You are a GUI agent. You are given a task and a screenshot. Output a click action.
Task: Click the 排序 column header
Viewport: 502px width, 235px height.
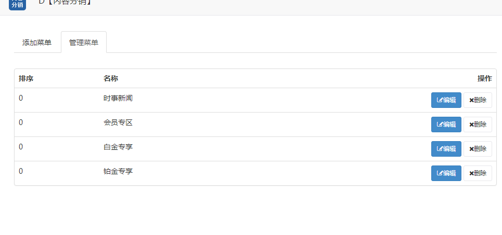26,78
